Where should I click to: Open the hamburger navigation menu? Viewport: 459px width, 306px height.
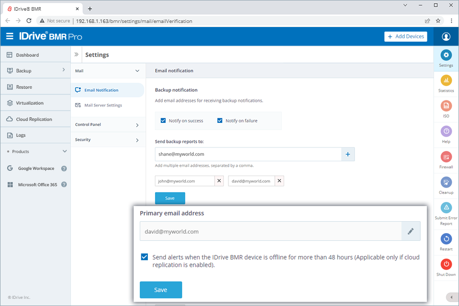click(x=10, y=36)
